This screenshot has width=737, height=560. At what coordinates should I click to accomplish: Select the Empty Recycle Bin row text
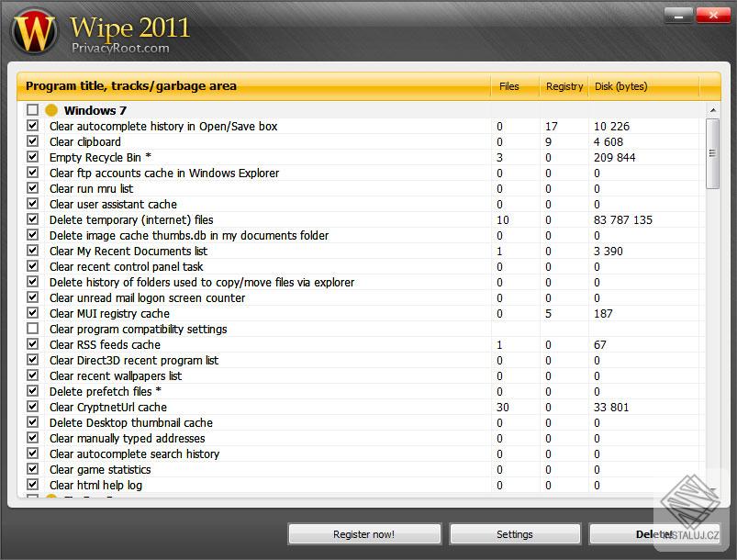pos(100,157)
